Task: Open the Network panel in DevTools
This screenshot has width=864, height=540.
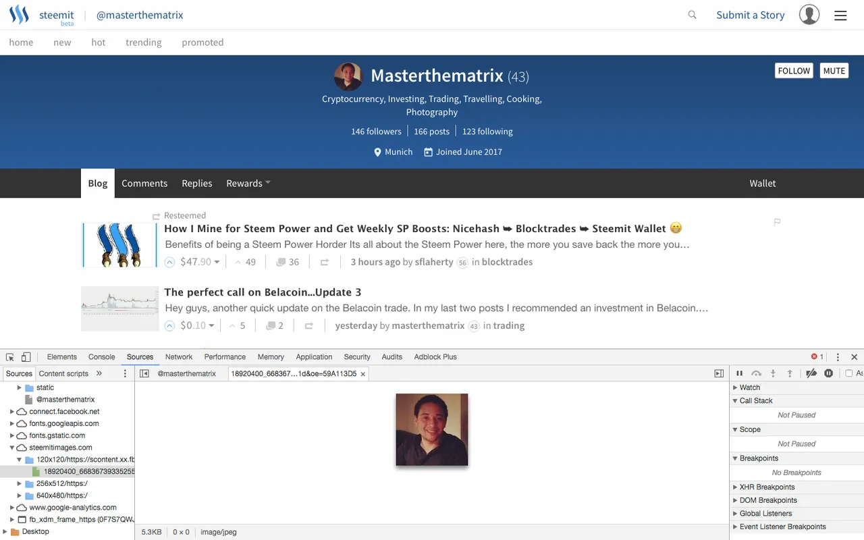Action: (x=179, y=356)
